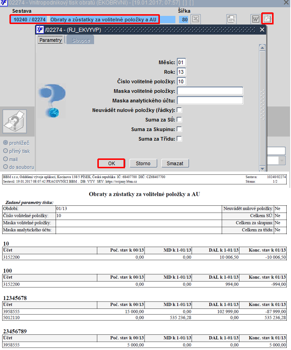The width and height of the screenshot is (291, 350).
Task: Click the Maska volitelné položky field
Action: [210, 91]
